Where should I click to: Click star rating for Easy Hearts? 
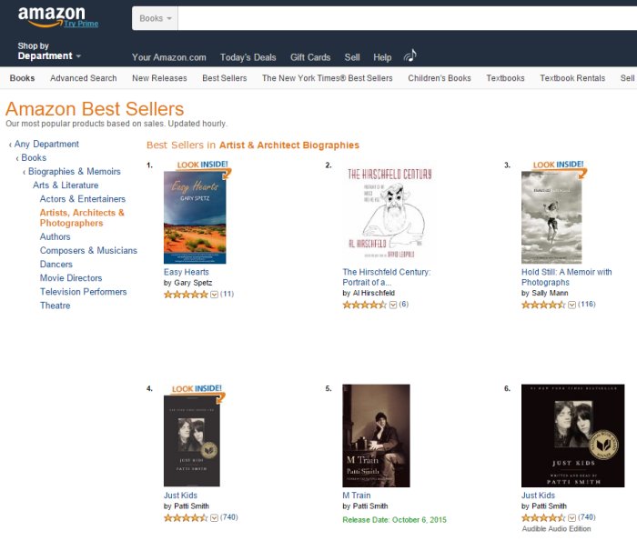click(x=186, y=295)
